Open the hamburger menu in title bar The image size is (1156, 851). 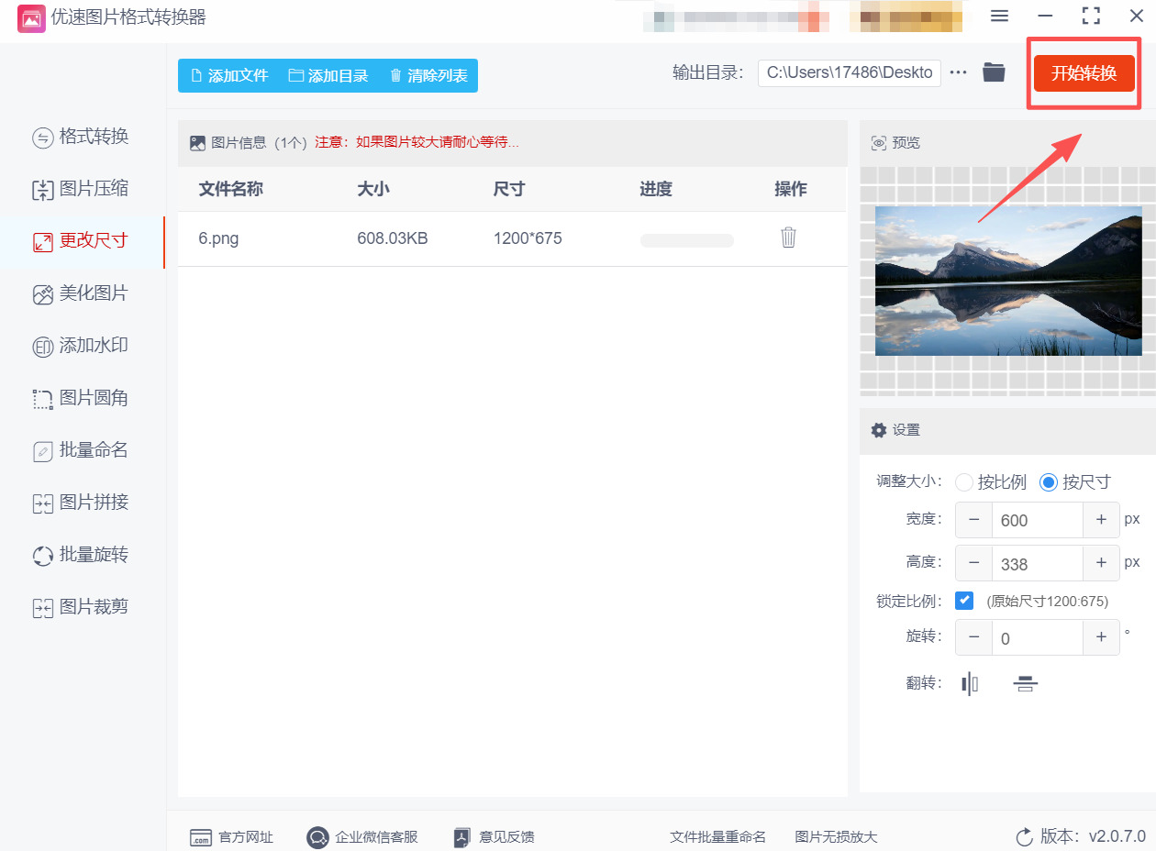tap(1000, 17)
